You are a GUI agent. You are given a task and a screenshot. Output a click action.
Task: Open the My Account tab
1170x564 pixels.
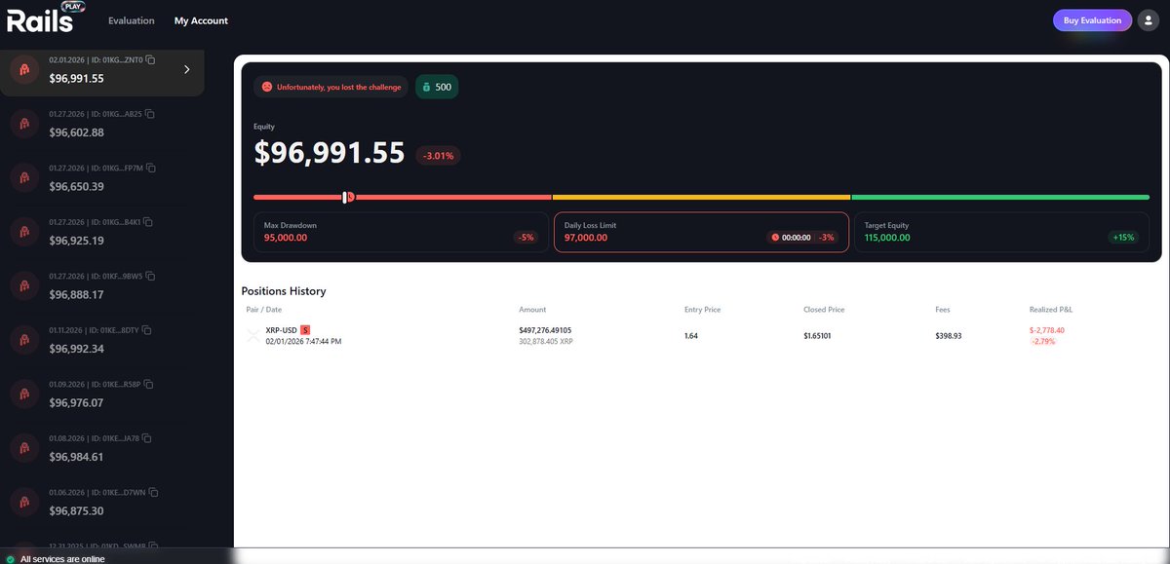pos(201,20)
